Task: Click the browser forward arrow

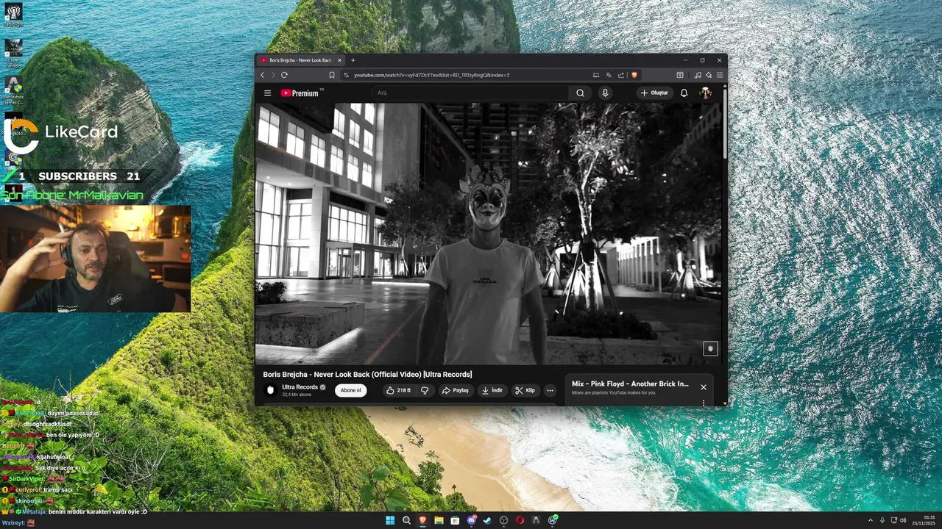Action: tap(273, 75)
